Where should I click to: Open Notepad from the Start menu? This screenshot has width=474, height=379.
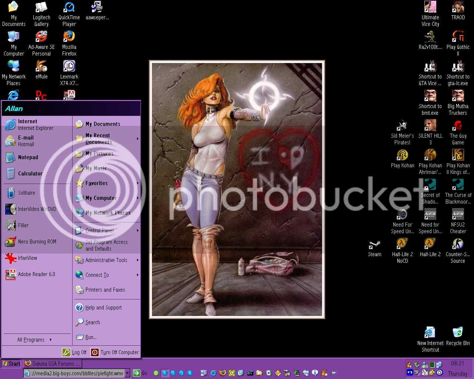click(37, 157)
